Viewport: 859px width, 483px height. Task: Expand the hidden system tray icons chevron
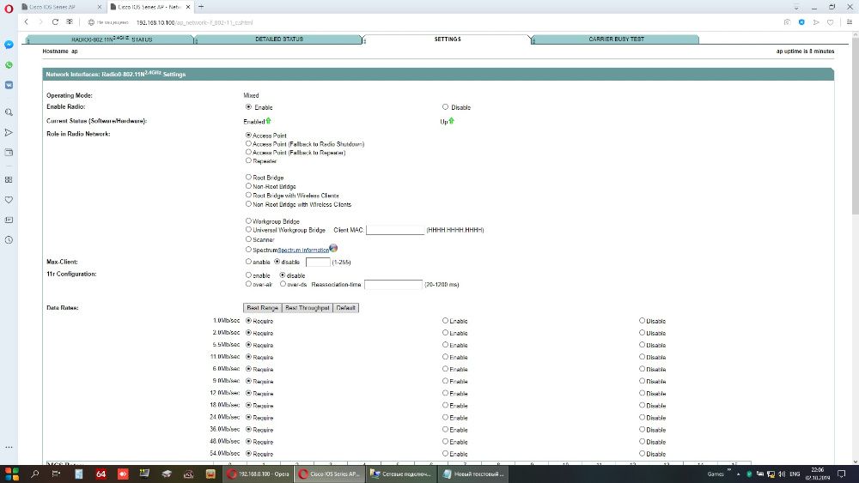(x=738, y=474)
